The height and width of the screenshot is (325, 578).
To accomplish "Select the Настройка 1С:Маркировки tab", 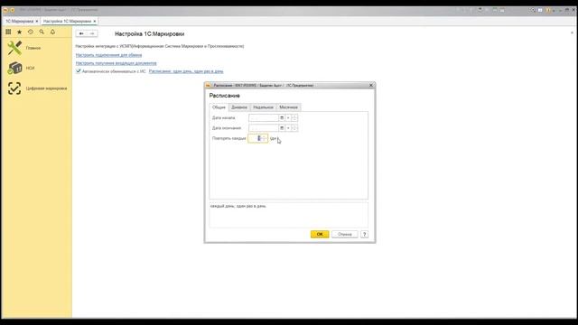I will (67, 22).
